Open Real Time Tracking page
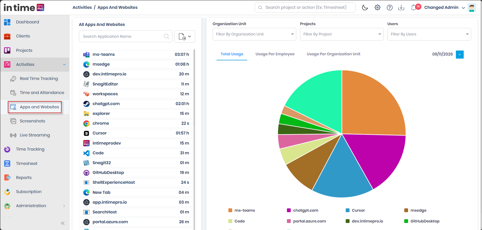 39,79
